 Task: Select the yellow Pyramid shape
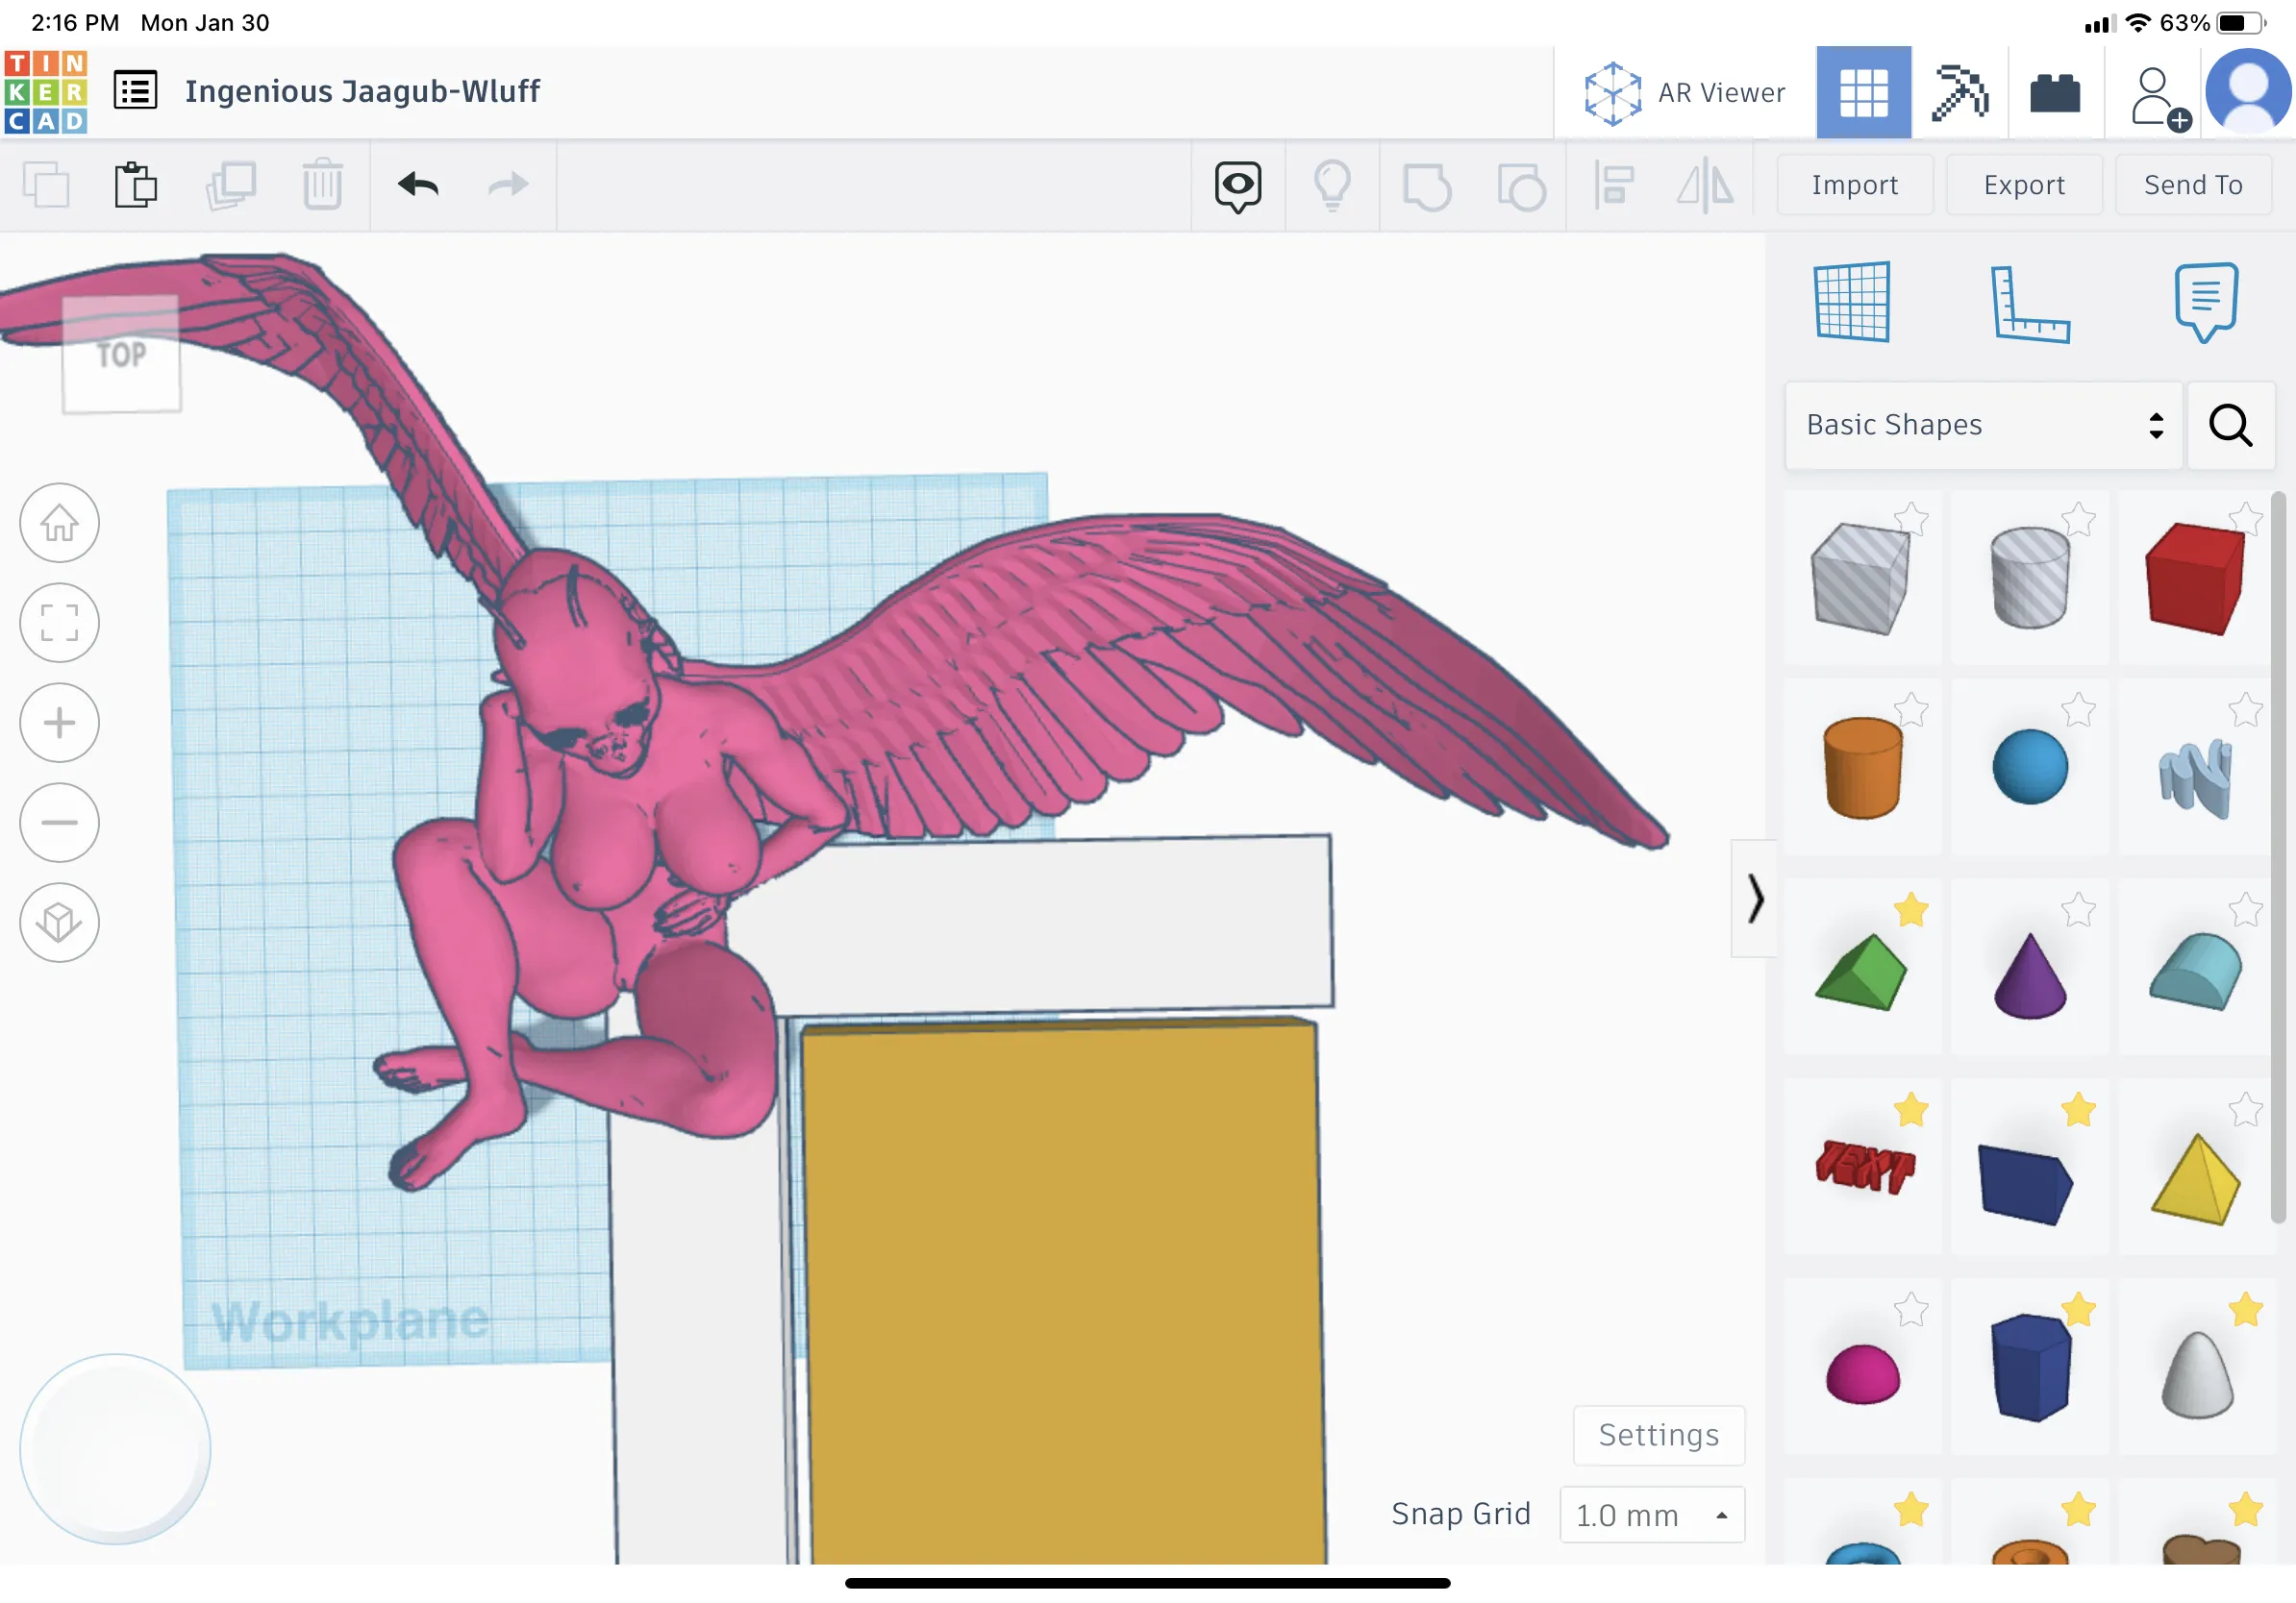(2196, 1179)
